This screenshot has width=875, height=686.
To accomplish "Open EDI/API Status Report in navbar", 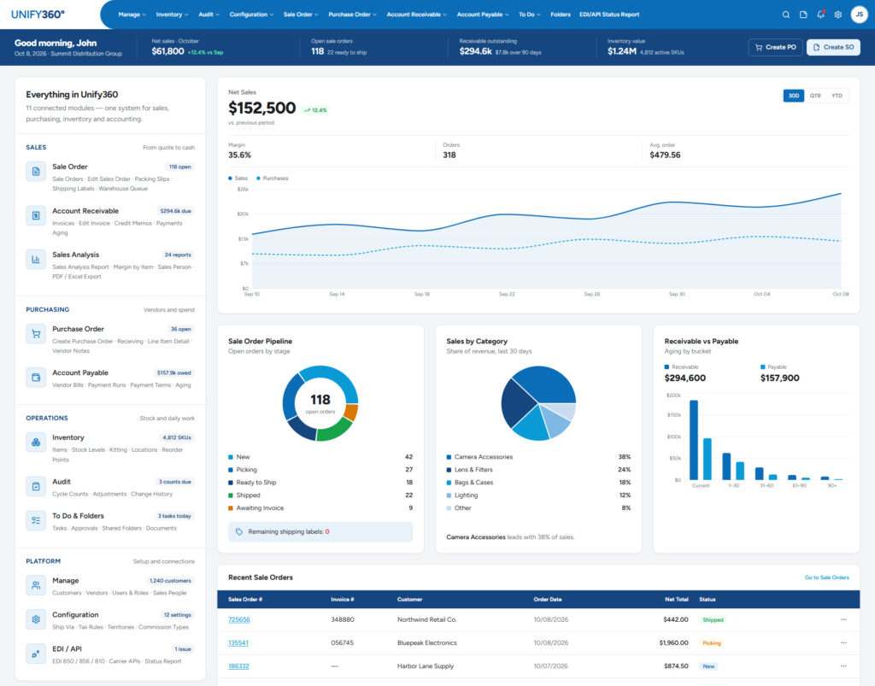I will click(x=609, y=15).
